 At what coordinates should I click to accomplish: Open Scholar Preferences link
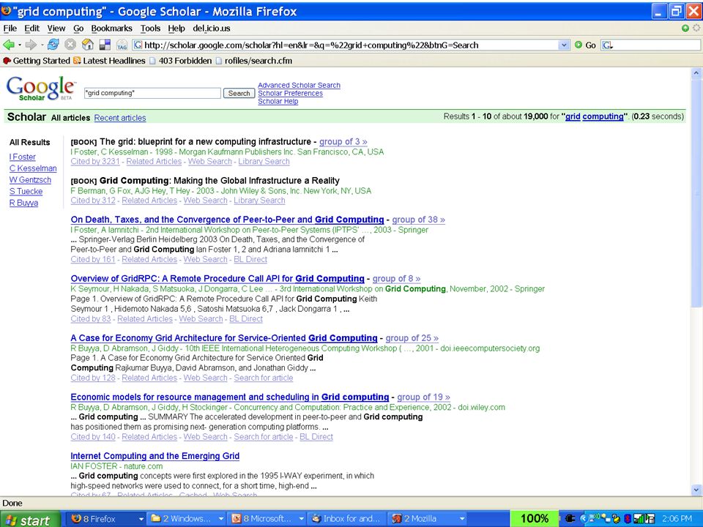click(x=290, y=93)
